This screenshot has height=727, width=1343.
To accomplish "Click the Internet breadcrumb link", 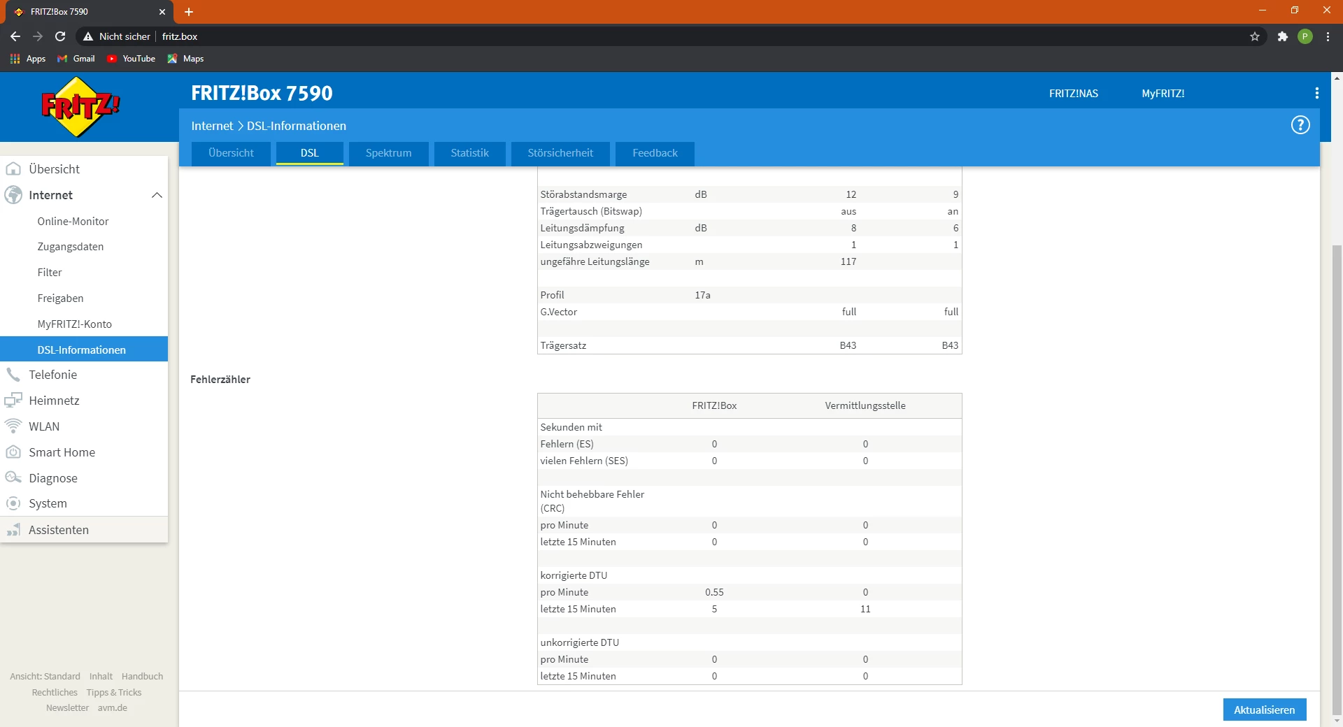I will (212, 126).
